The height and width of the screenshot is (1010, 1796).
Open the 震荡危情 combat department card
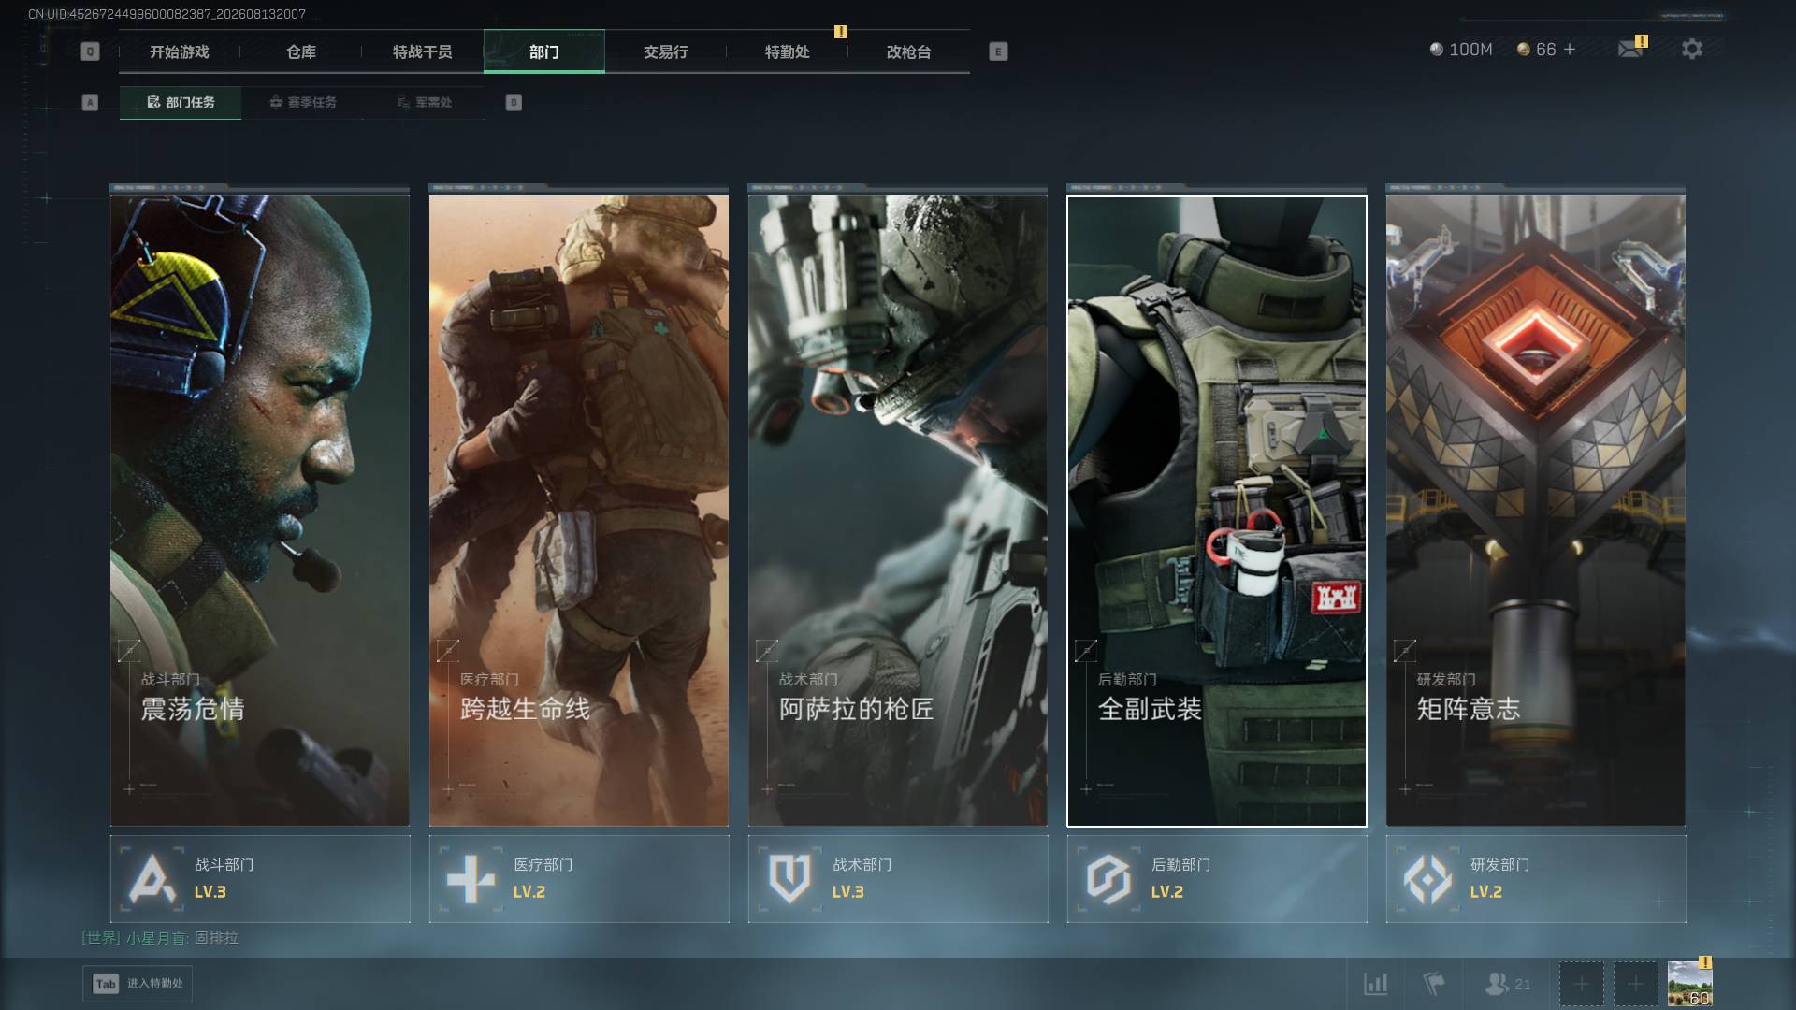260,511
